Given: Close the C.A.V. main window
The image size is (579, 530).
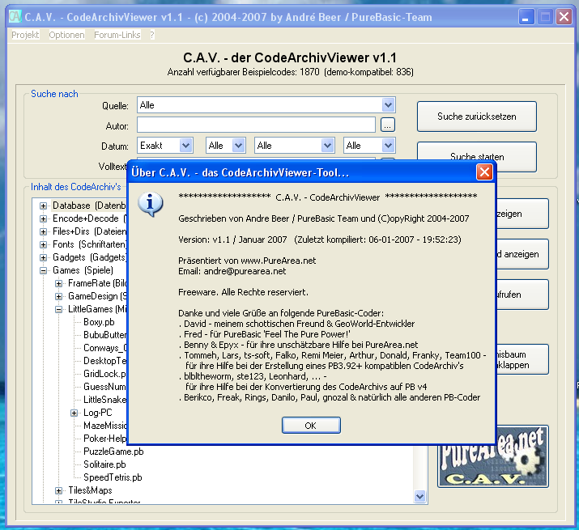Looking at the screenshot, I should (x=564, y=17).
